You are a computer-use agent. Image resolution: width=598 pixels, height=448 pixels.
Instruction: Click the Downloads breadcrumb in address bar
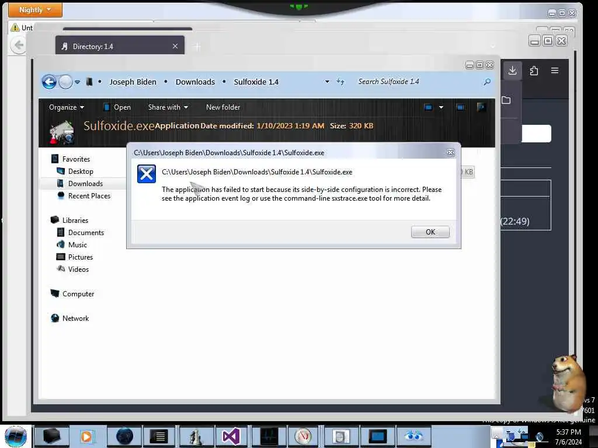click(x=195, y=82)
